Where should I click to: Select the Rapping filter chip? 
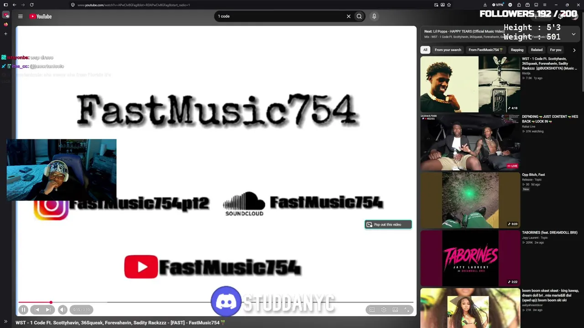(x=517, y=50)
